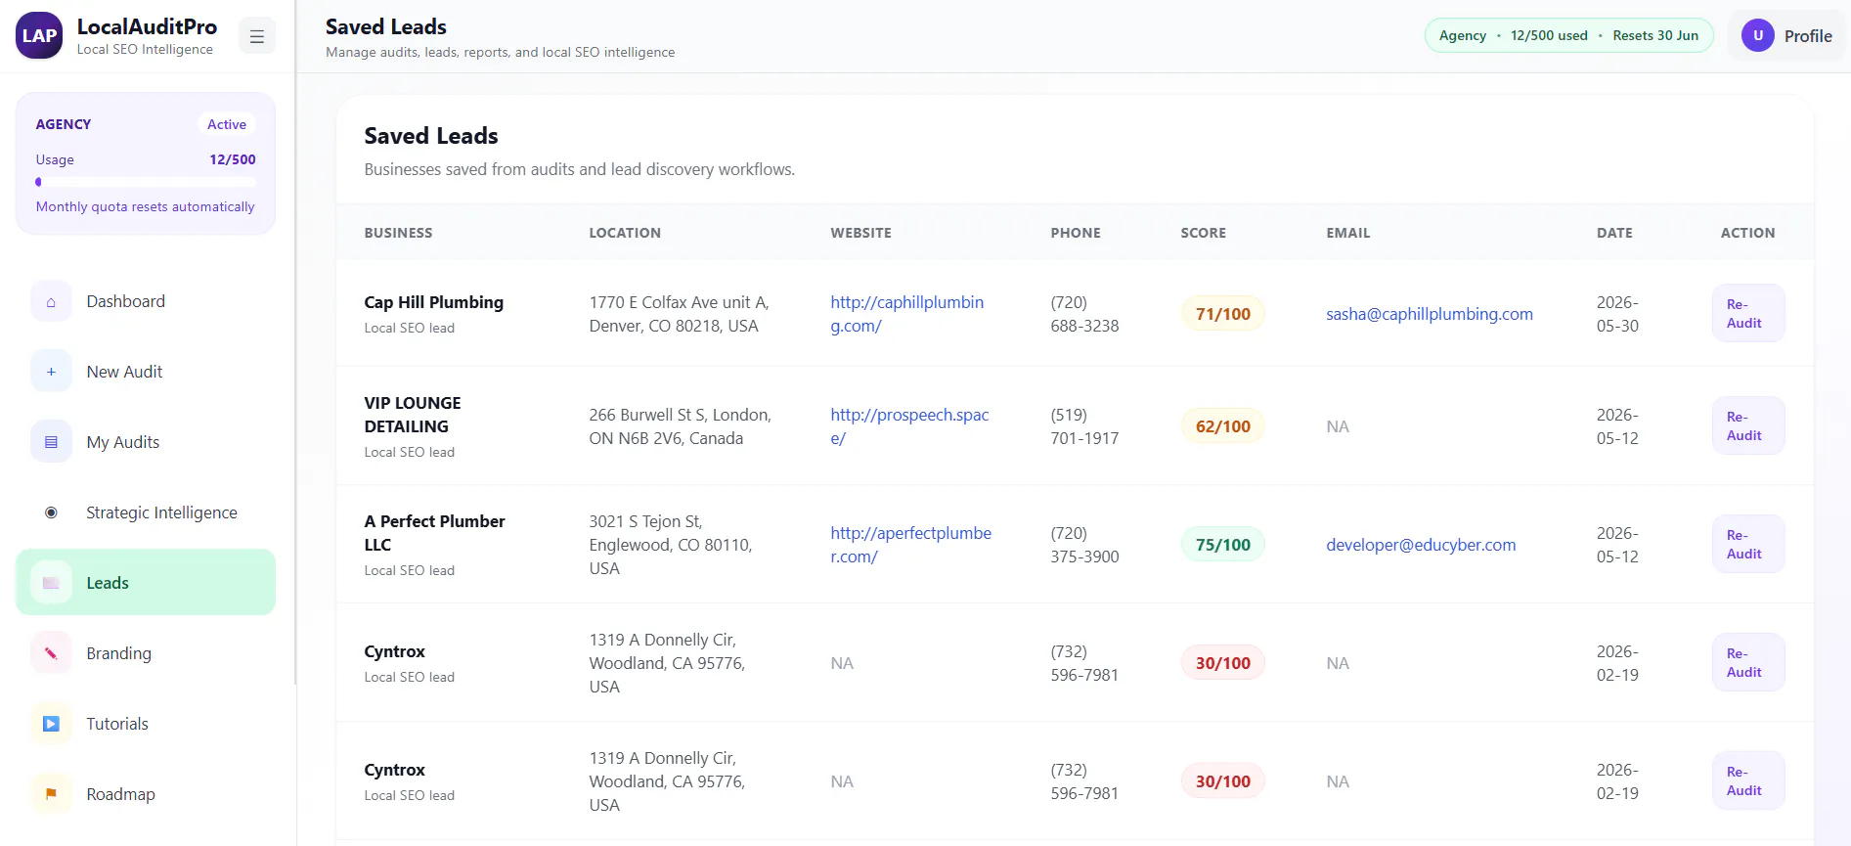
Task: Click the Tutorials play icon
Action: 51,724
